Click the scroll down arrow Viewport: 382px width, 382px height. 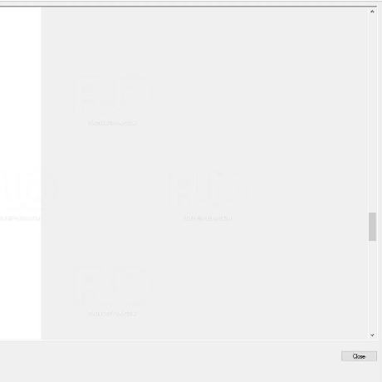(x=372, y=335)
